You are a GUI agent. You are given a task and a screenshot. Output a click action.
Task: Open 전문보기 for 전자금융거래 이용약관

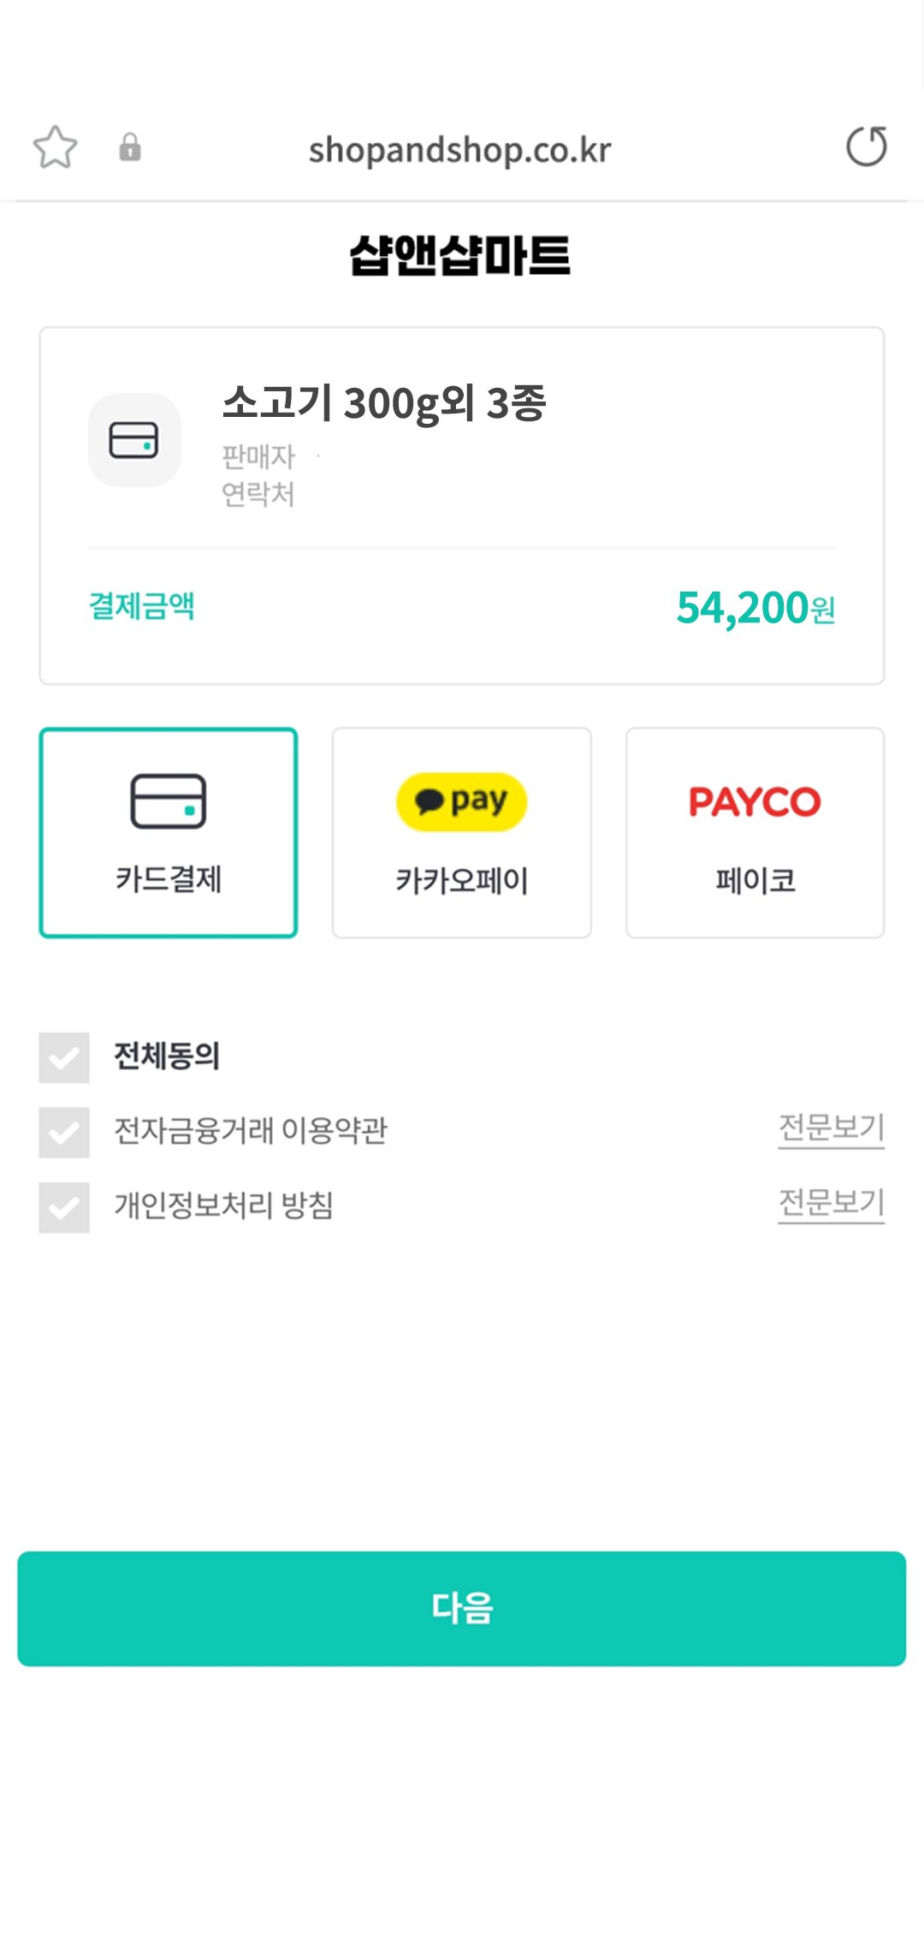tap(831, 1128)
